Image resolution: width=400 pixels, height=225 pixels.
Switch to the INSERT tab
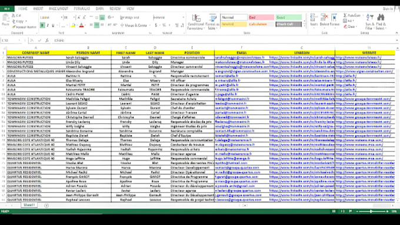coord(38,9)
